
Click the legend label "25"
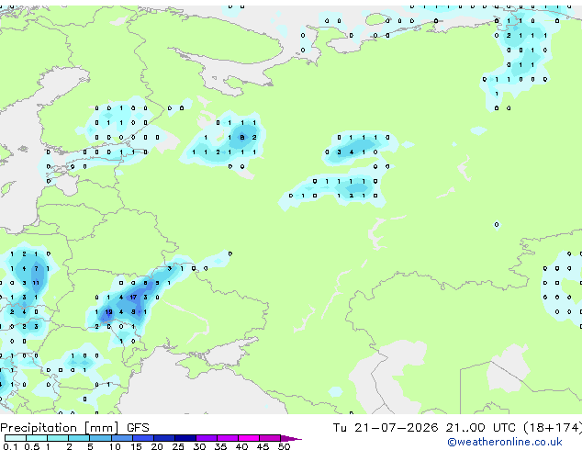point(178,446)
